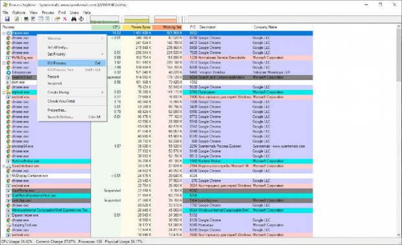Click the Refresh Now toolbar icon
The image size is (402, 245).
click(17, 19)
